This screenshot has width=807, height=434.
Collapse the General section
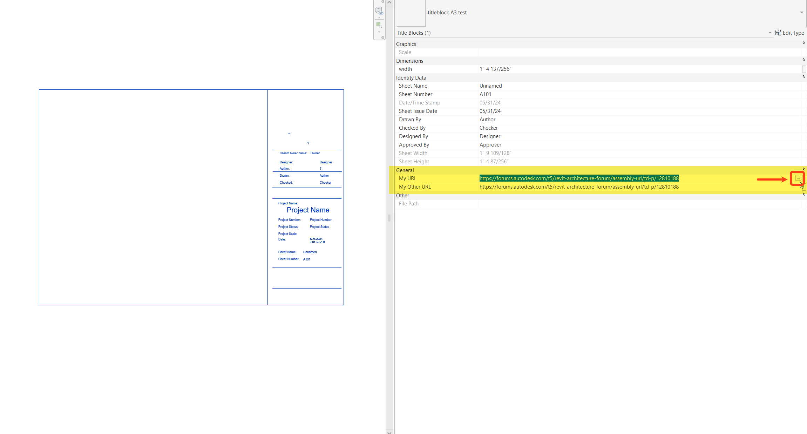pyautogui.click(x=803, y=169)
